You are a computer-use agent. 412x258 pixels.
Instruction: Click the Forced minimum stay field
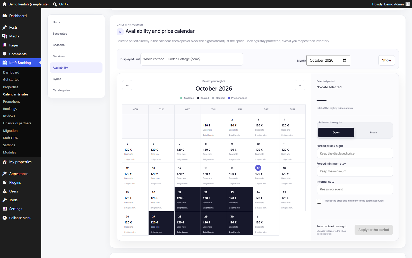[x=355, y=171]
